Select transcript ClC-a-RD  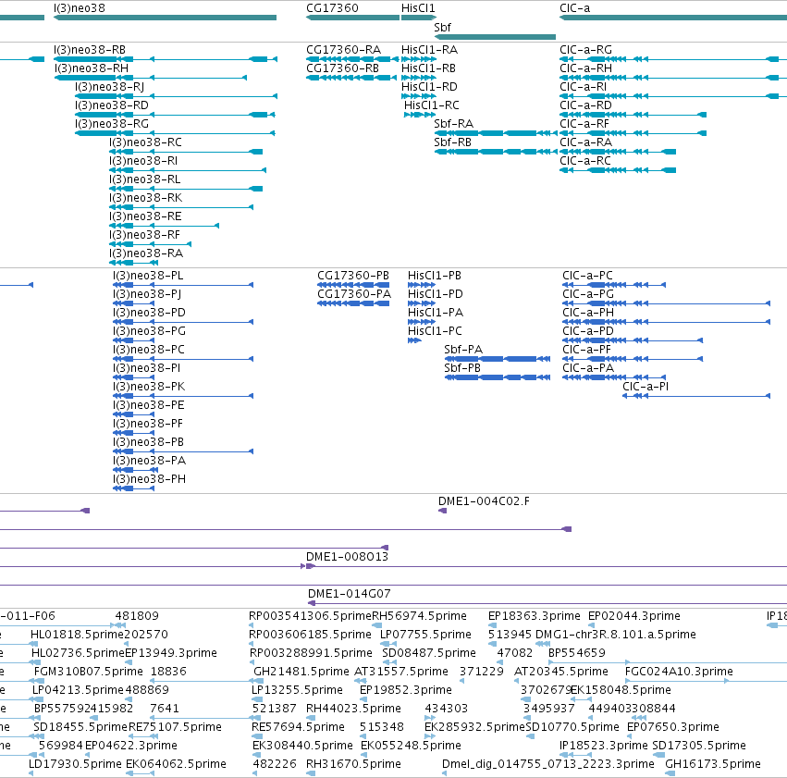(585, 105)
